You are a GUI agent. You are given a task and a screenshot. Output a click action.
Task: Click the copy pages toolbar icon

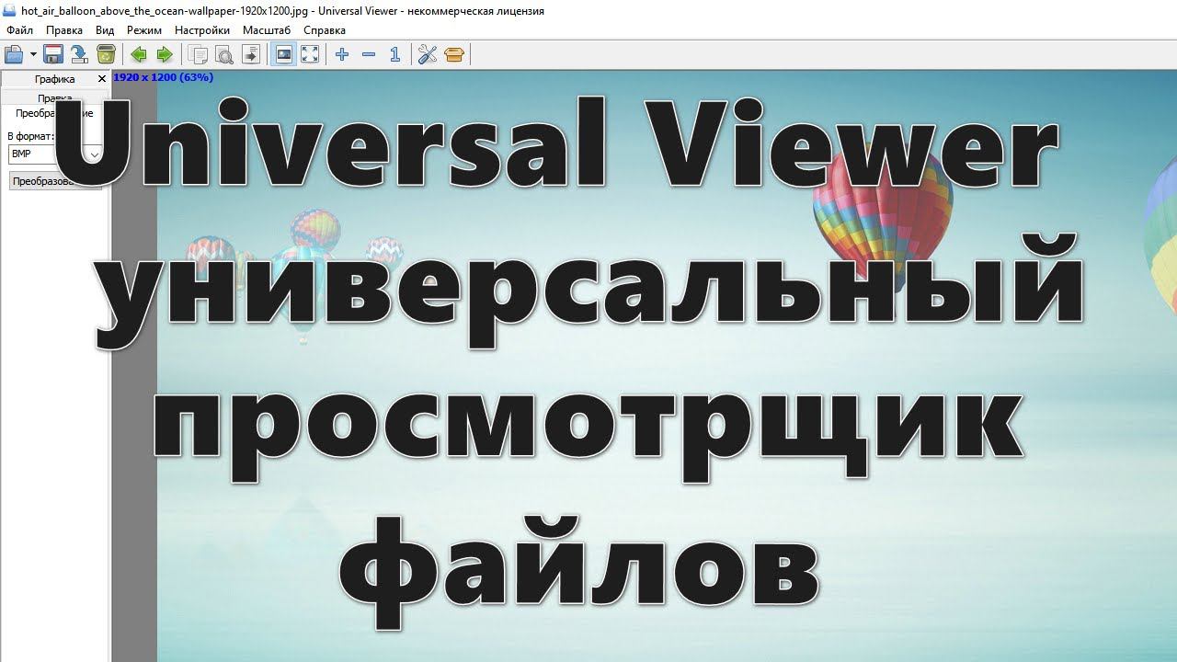point(198,55)
